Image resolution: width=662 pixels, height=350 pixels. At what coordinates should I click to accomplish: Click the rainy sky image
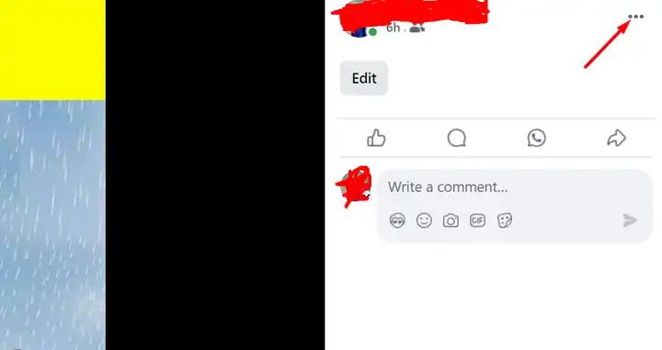pos(52,225)
